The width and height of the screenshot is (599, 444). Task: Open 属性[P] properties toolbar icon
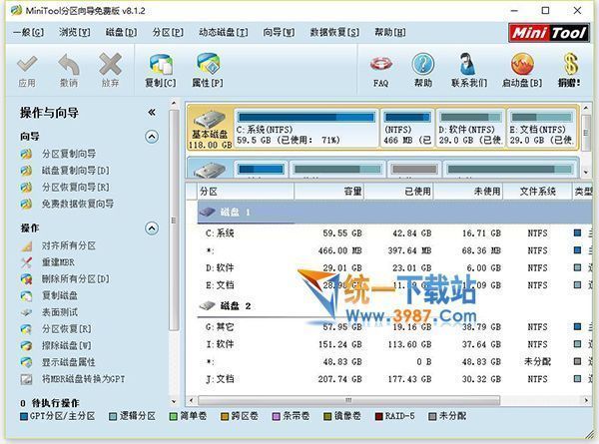coord(208,65)
